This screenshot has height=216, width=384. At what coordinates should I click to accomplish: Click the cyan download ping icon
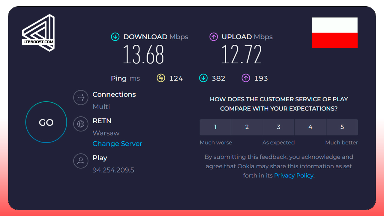(x=203, y=78)
